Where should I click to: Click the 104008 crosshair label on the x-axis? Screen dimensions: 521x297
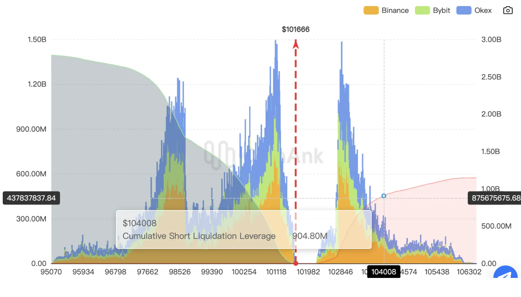point(384,272)
